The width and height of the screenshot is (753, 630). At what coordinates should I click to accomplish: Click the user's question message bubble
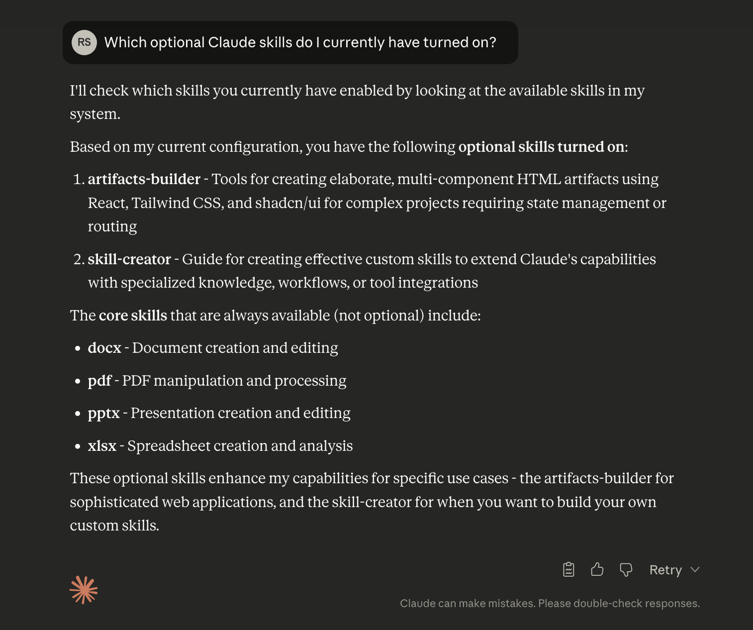(x=300, y=42)
